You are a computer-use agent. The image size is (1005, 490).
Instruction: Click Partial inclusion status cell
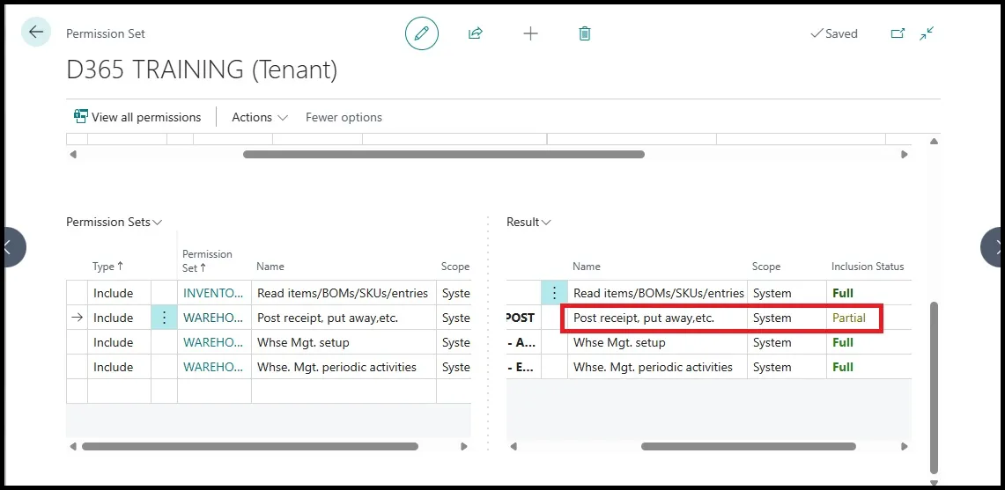point(848,318)
